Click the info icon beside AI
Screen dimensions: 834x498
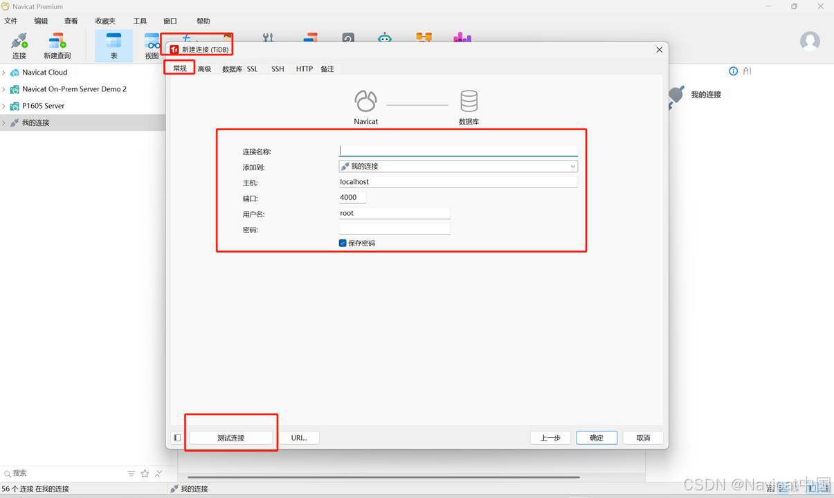pos(734,71)
